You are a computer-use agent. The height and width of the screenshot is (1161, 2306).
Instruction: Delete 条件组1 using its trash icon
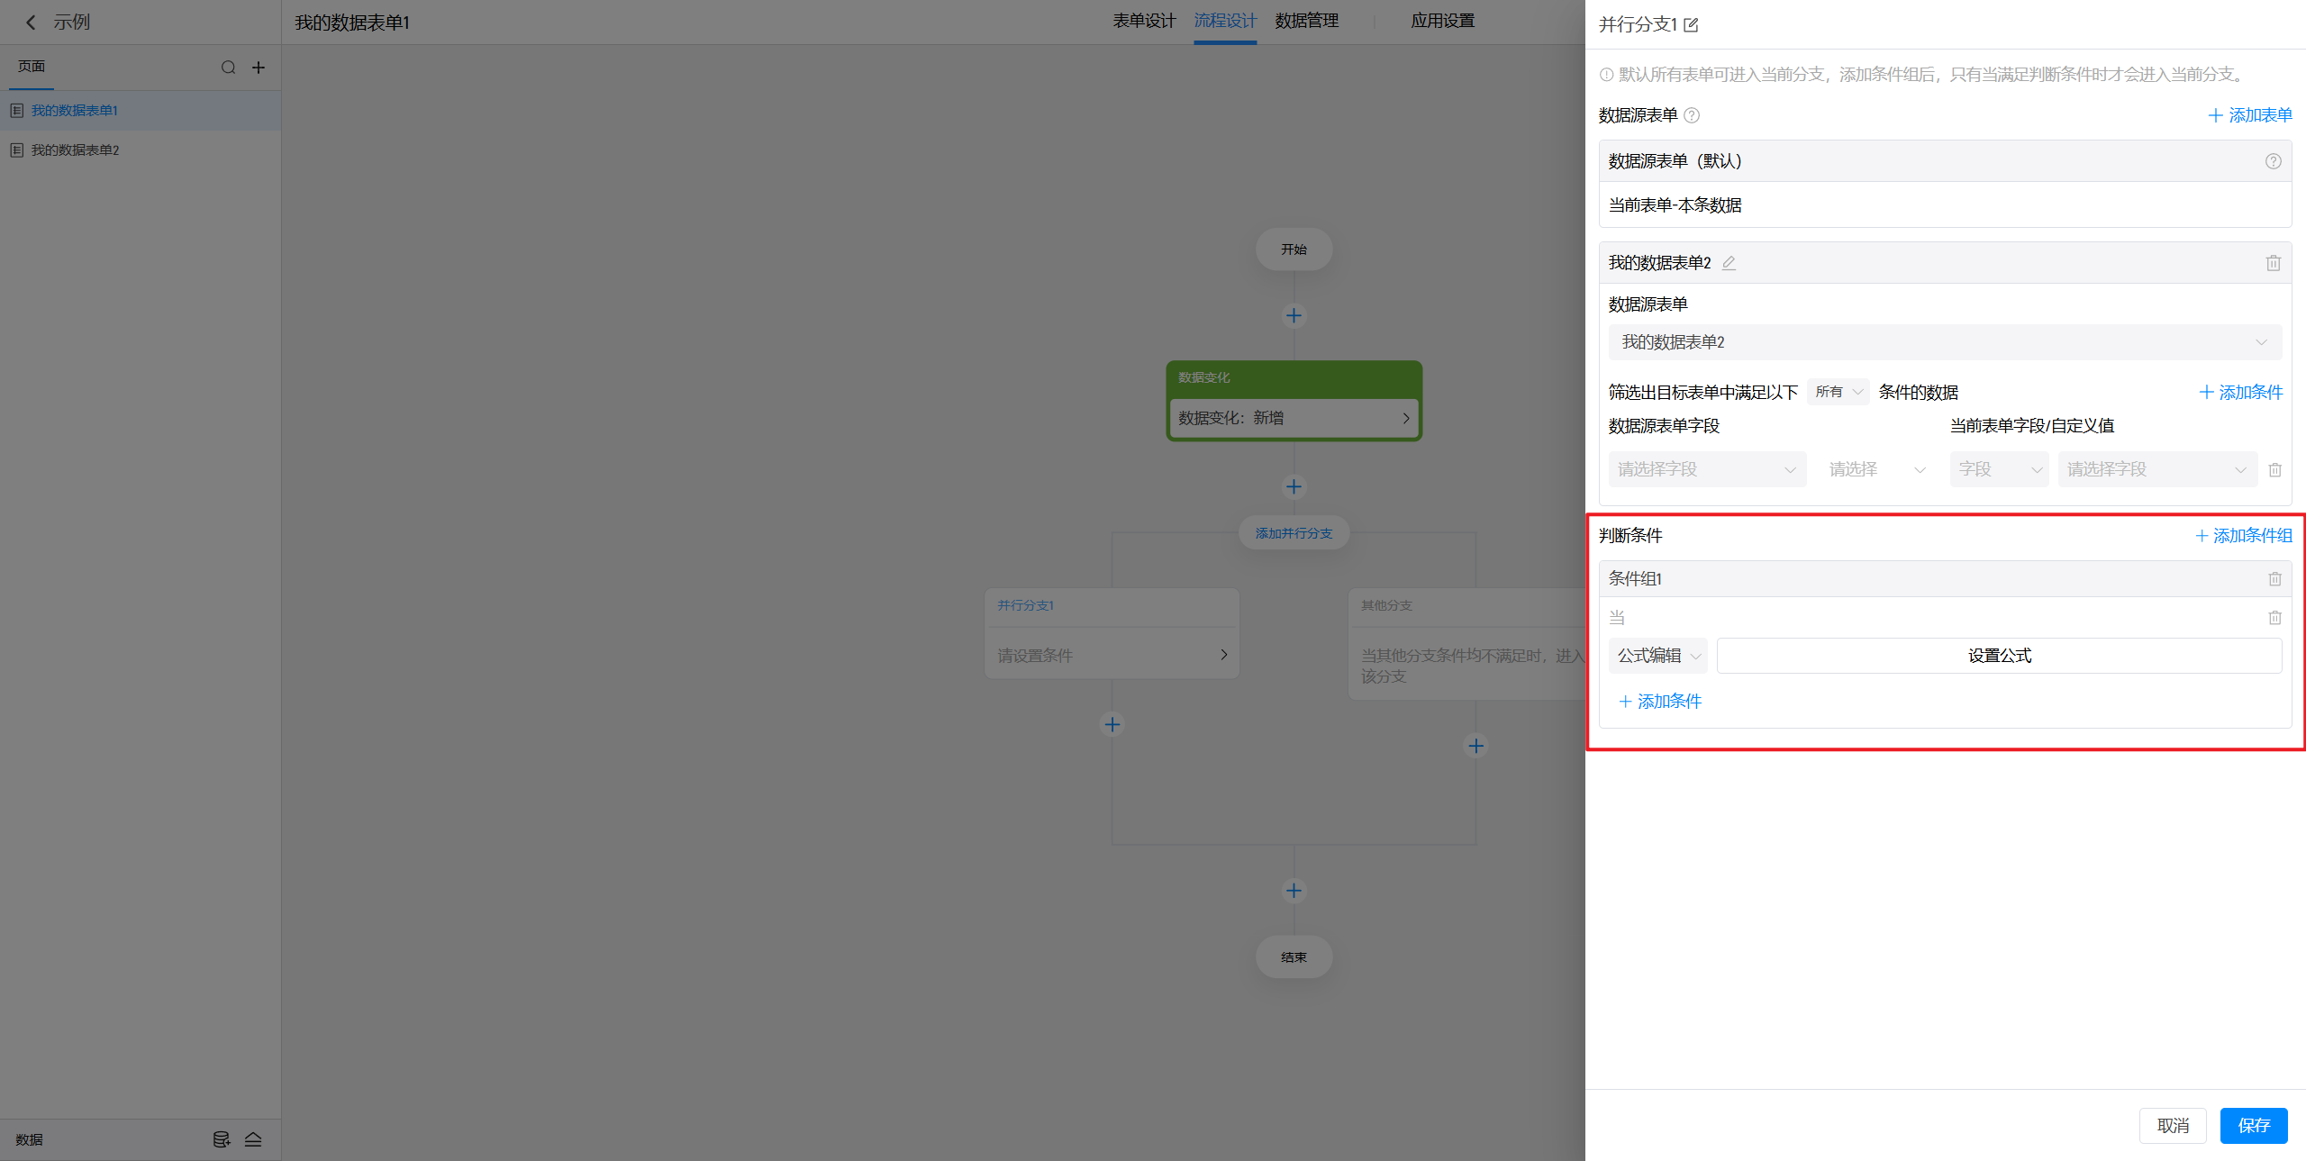(2274, 578)
